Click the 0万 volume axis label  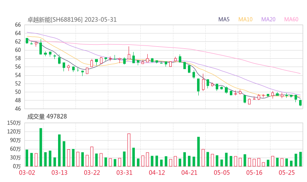tap(17, 166)
